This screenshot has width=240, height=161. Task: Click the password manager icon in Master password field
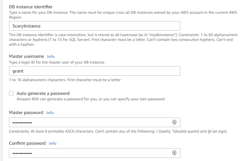point(174,122)
